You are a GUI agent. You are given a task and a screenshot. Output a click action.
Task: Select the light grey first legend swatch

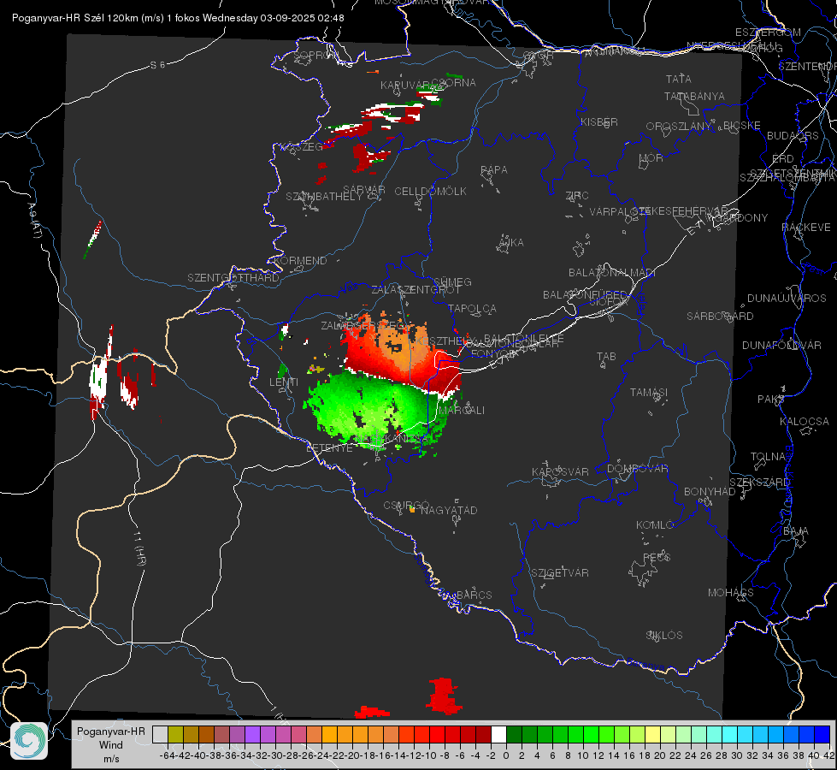tap(160, 734)
